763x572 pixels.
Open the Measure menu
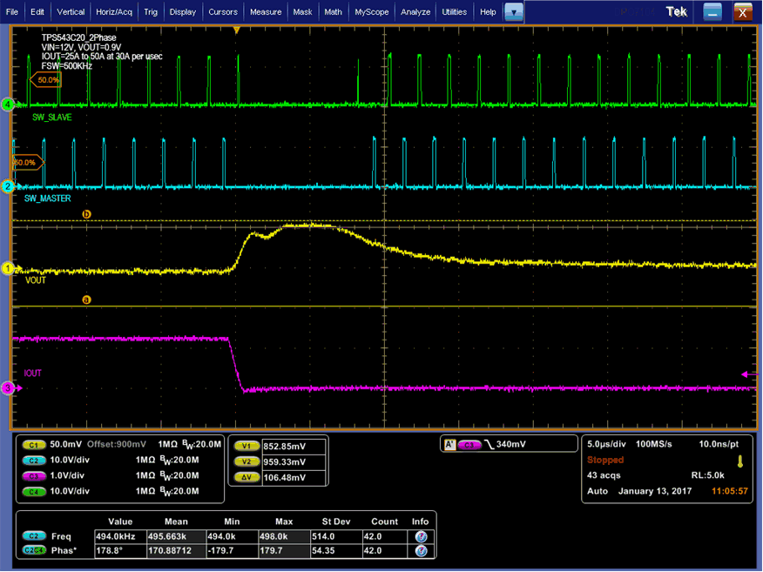pos(265,12)
